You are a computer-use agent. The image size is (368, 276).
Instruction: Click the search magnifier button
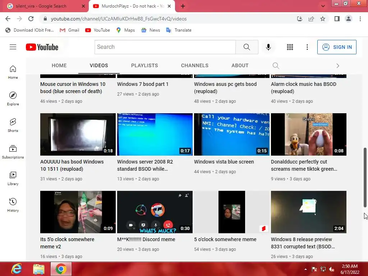pos(247,47)
